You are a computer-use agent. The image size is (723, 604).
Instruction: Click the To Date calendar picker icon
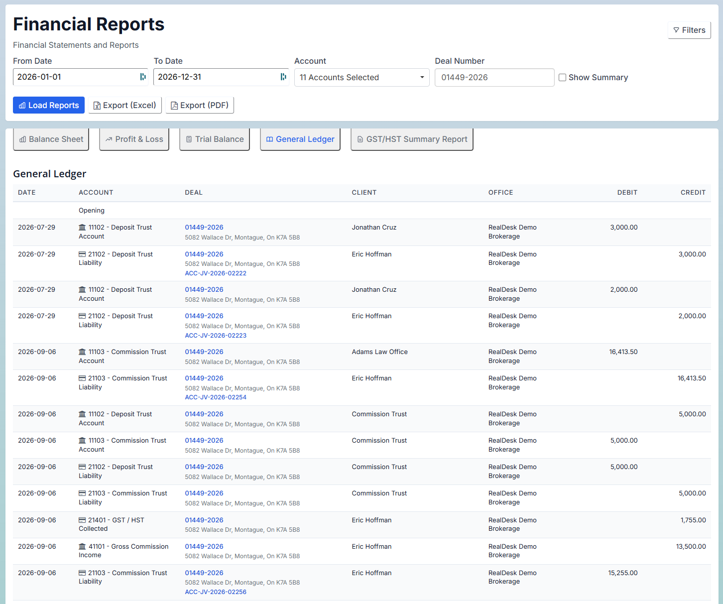point(283,77)
